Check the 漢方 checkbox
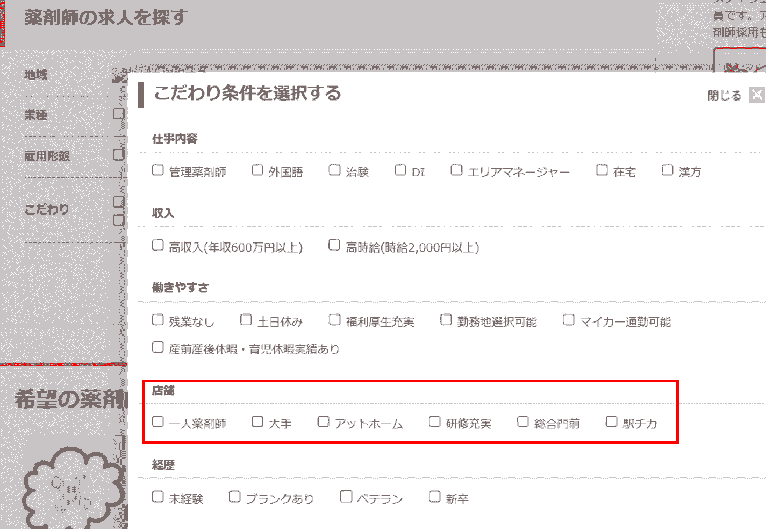 (x=667, y=170)
